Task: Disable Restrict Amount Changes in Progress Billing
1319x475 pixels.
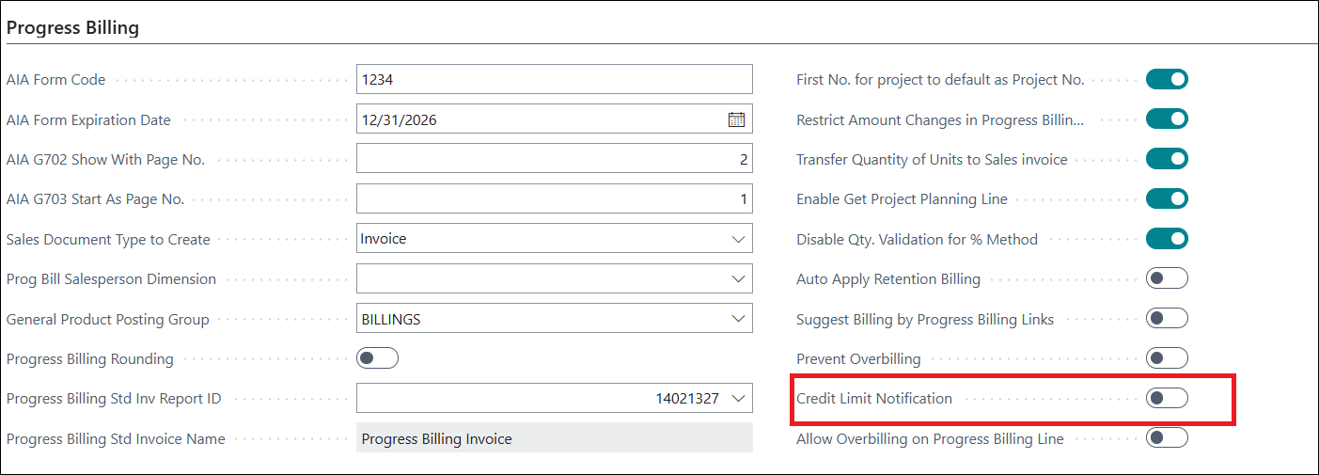Action: tap(1167, 119)
